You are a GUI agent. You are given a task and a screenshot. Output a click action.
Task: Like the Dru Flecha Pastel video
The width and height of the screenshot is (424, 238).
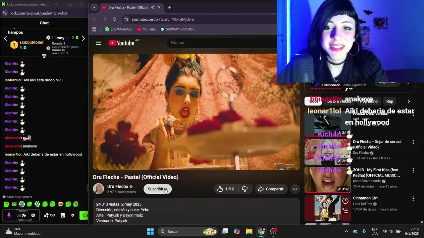point(226,189)
